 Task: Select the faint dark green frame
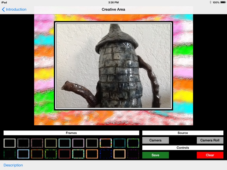tap(10, 154)
